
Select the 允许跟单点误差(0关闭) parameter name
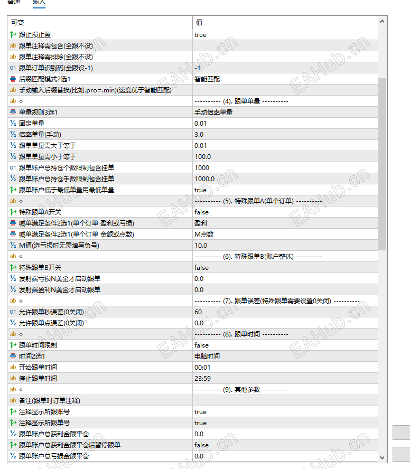point(51,323)
